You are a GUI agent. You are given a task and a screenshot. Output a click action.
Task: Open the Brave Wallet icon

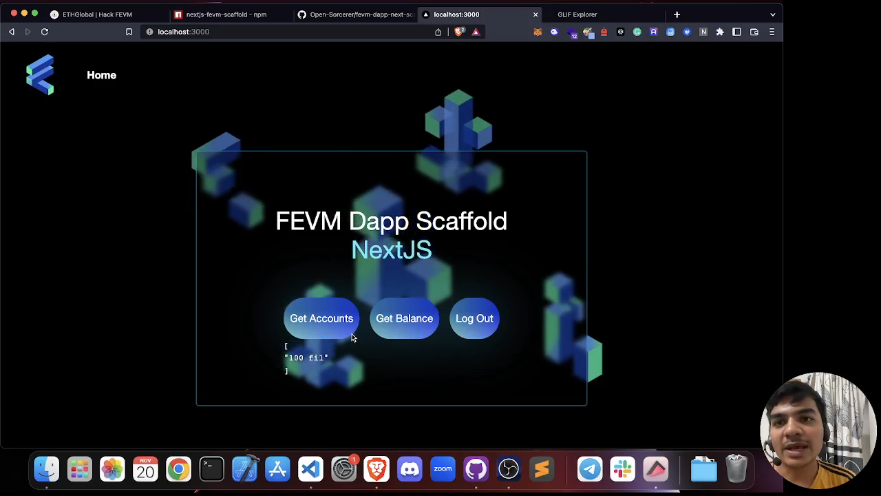click(754, 32)
